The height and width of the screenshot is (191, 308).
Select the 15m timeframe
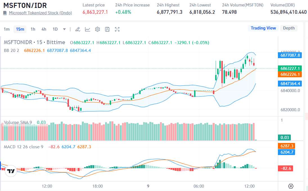pos(20,29)
